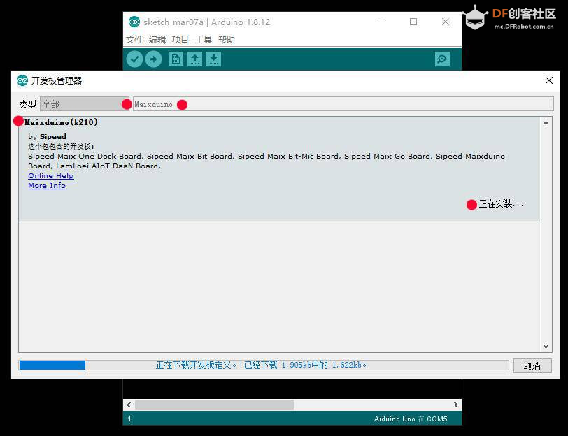Viewport: 568px width, 436px height.
Task: Open the 工具 menu in Arduino window
Action: (204, 39)
